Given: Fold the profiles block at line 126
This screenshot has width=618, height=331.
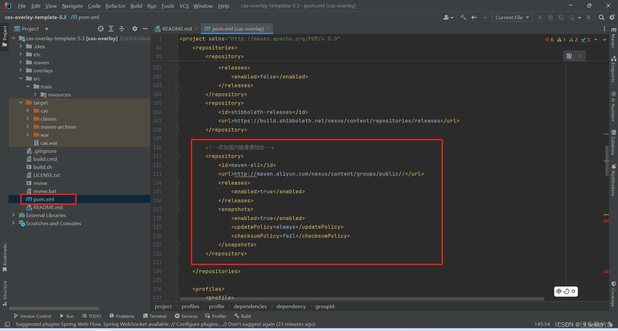Looking at the screenshot, I should tap(177, 289).
